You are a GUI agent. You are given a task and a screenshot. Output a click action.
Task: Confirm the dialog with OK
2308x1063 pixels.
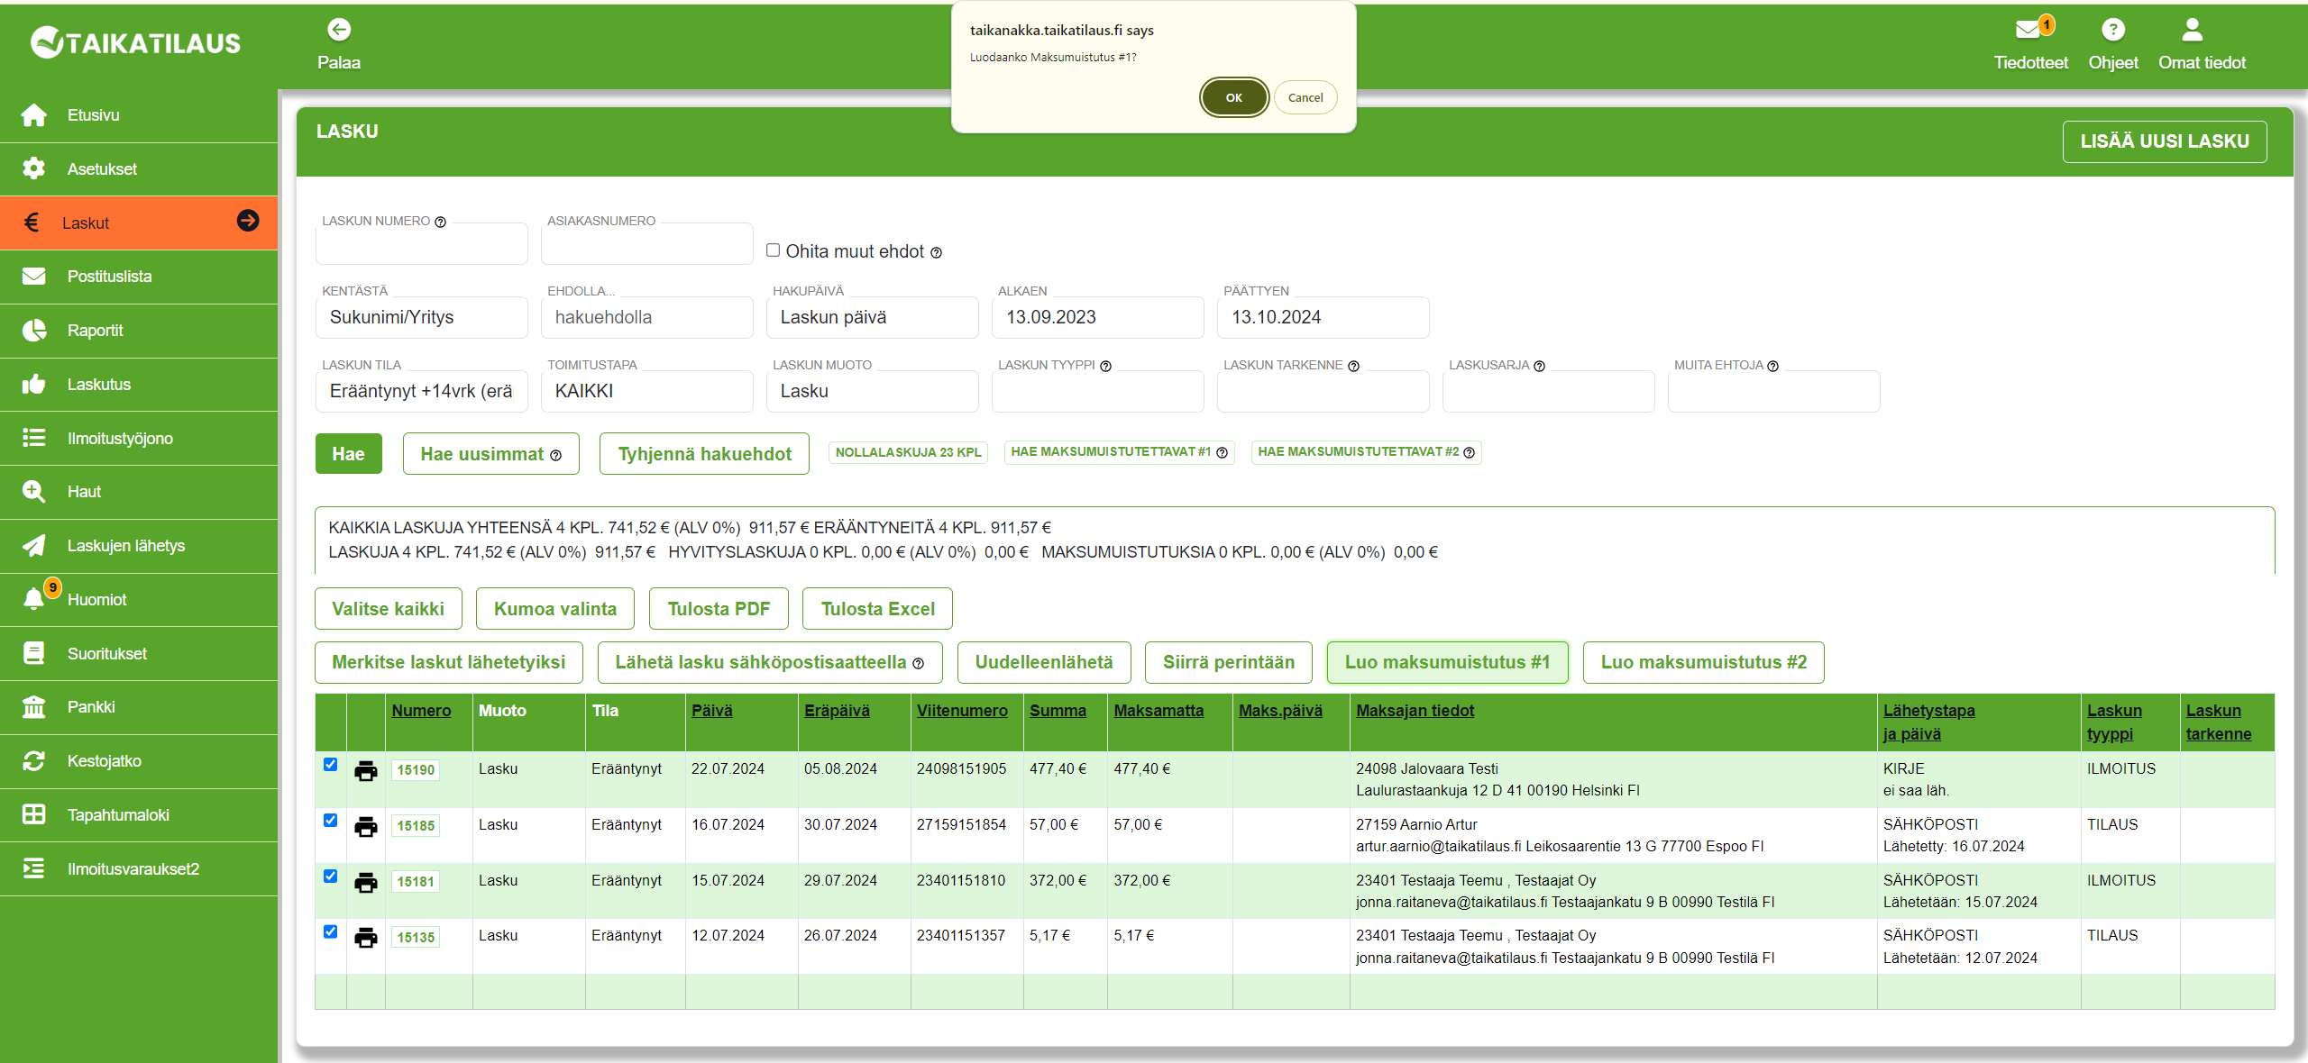coord(1233,97)
